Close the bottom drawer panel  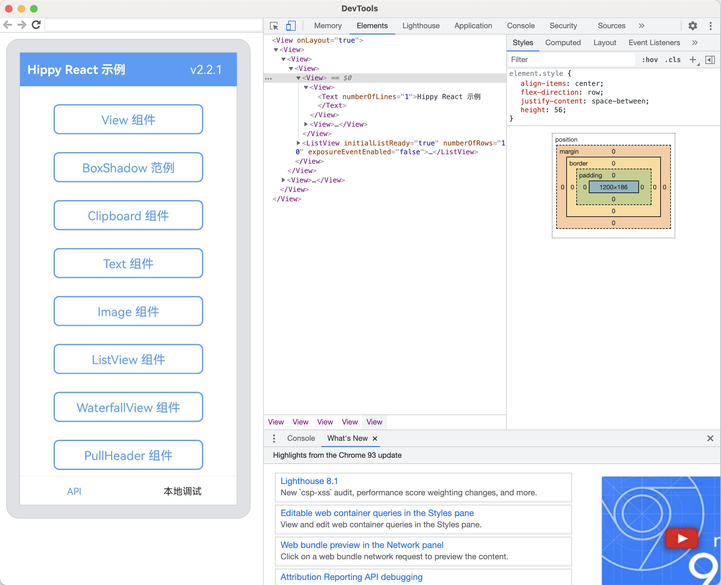click(x=710, y=438)
